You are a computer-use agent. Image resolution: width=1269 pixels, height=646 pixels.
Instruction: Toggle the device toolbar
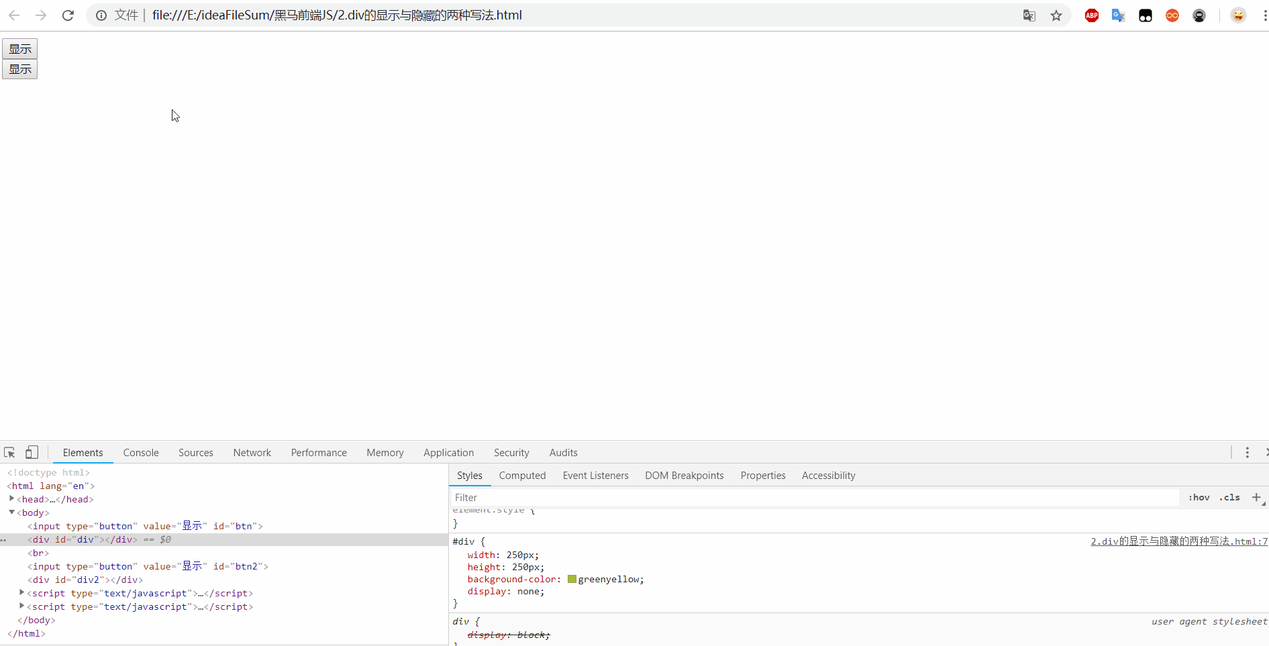(x=32, y=453)
